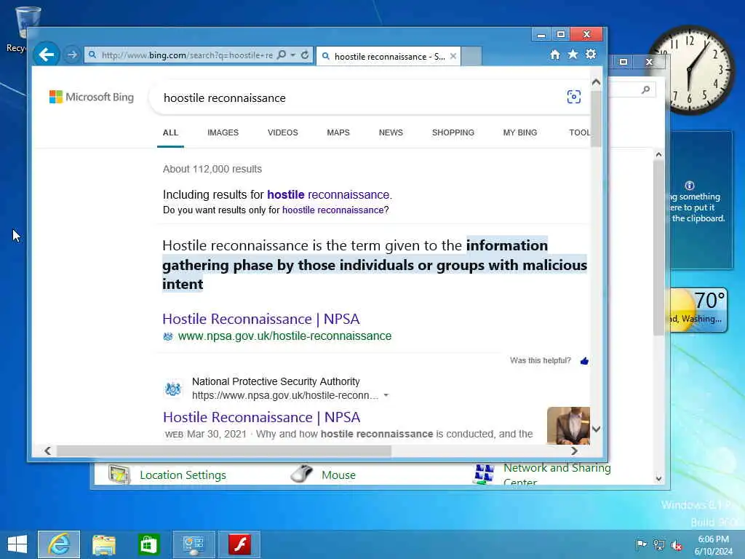The image size is (745, 559).
Task: Click Control Panel scroll up arrow
Action: tap(658, 154)
